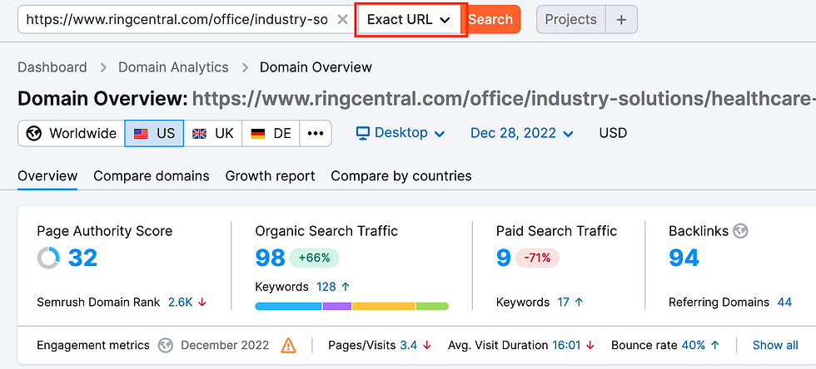Image resolution: width=816 pixels, height=369 pixels.
Task: Switch to the Overview tab
Action: tap(47, 176)
